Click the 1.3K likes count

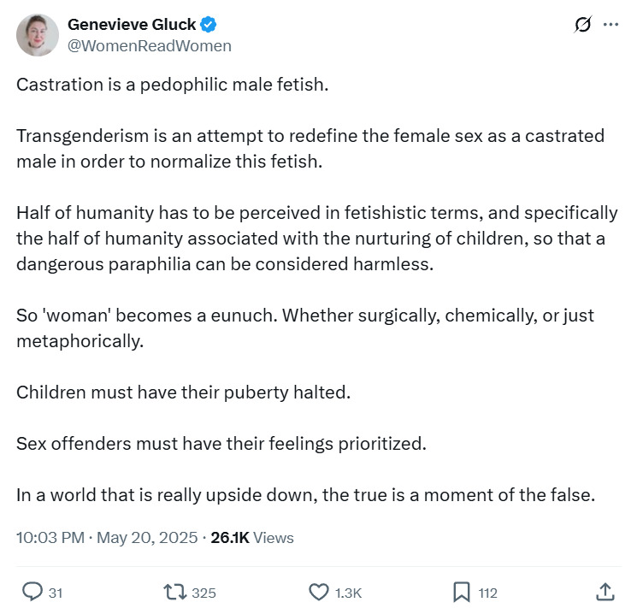(348, 593)
